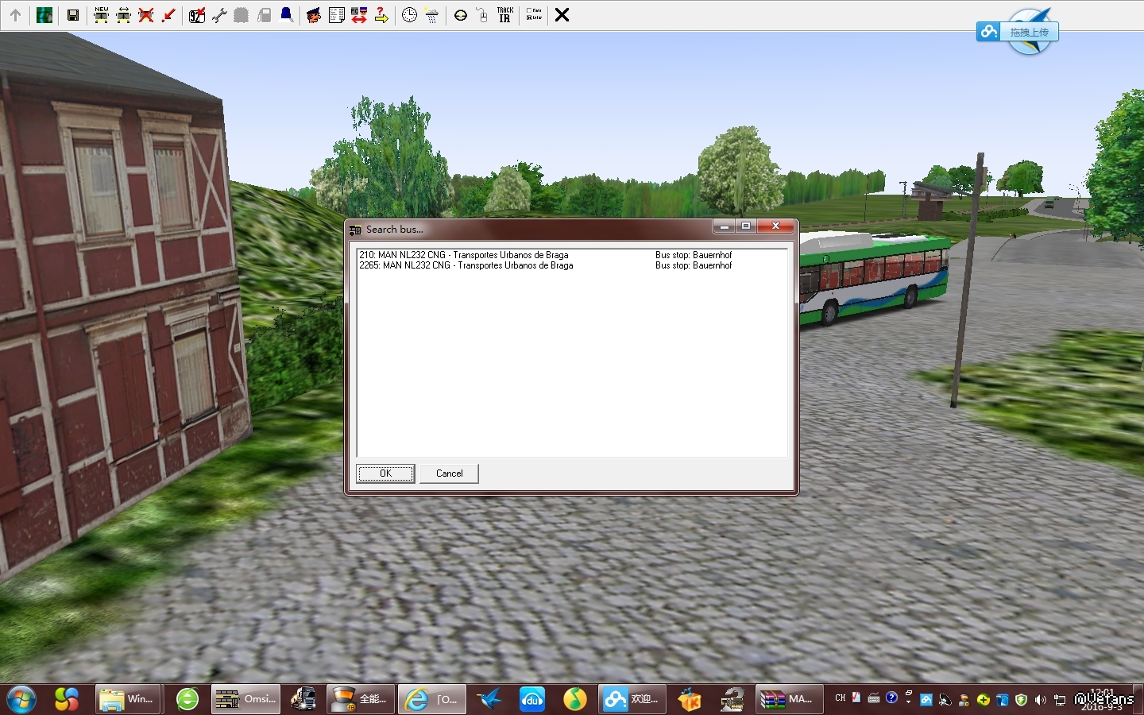This screenshot has width=1144, height=715.
Task: Maximize the Search bus dialog
Action: [x=746, y=226]
